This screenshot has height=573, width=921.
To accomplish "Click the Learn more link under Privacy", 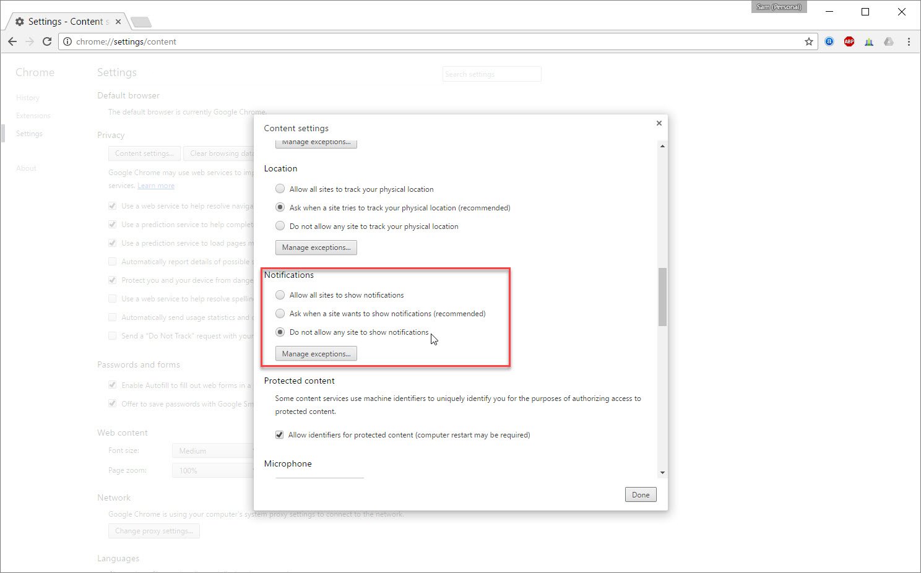I will 156,185.
